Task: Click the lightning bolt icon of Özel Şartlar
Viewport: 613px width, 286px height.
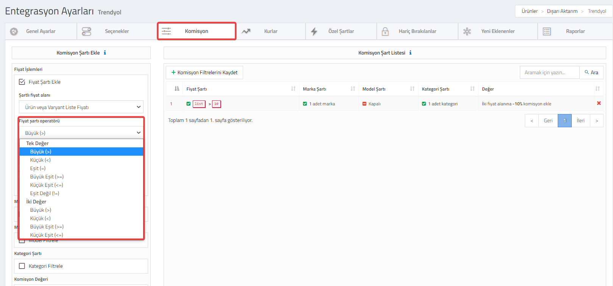Action: 314,31
